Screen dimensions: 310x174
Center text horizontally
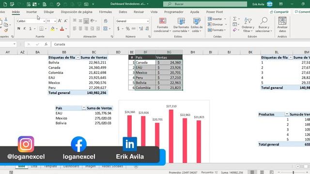(x=80, y=29)
